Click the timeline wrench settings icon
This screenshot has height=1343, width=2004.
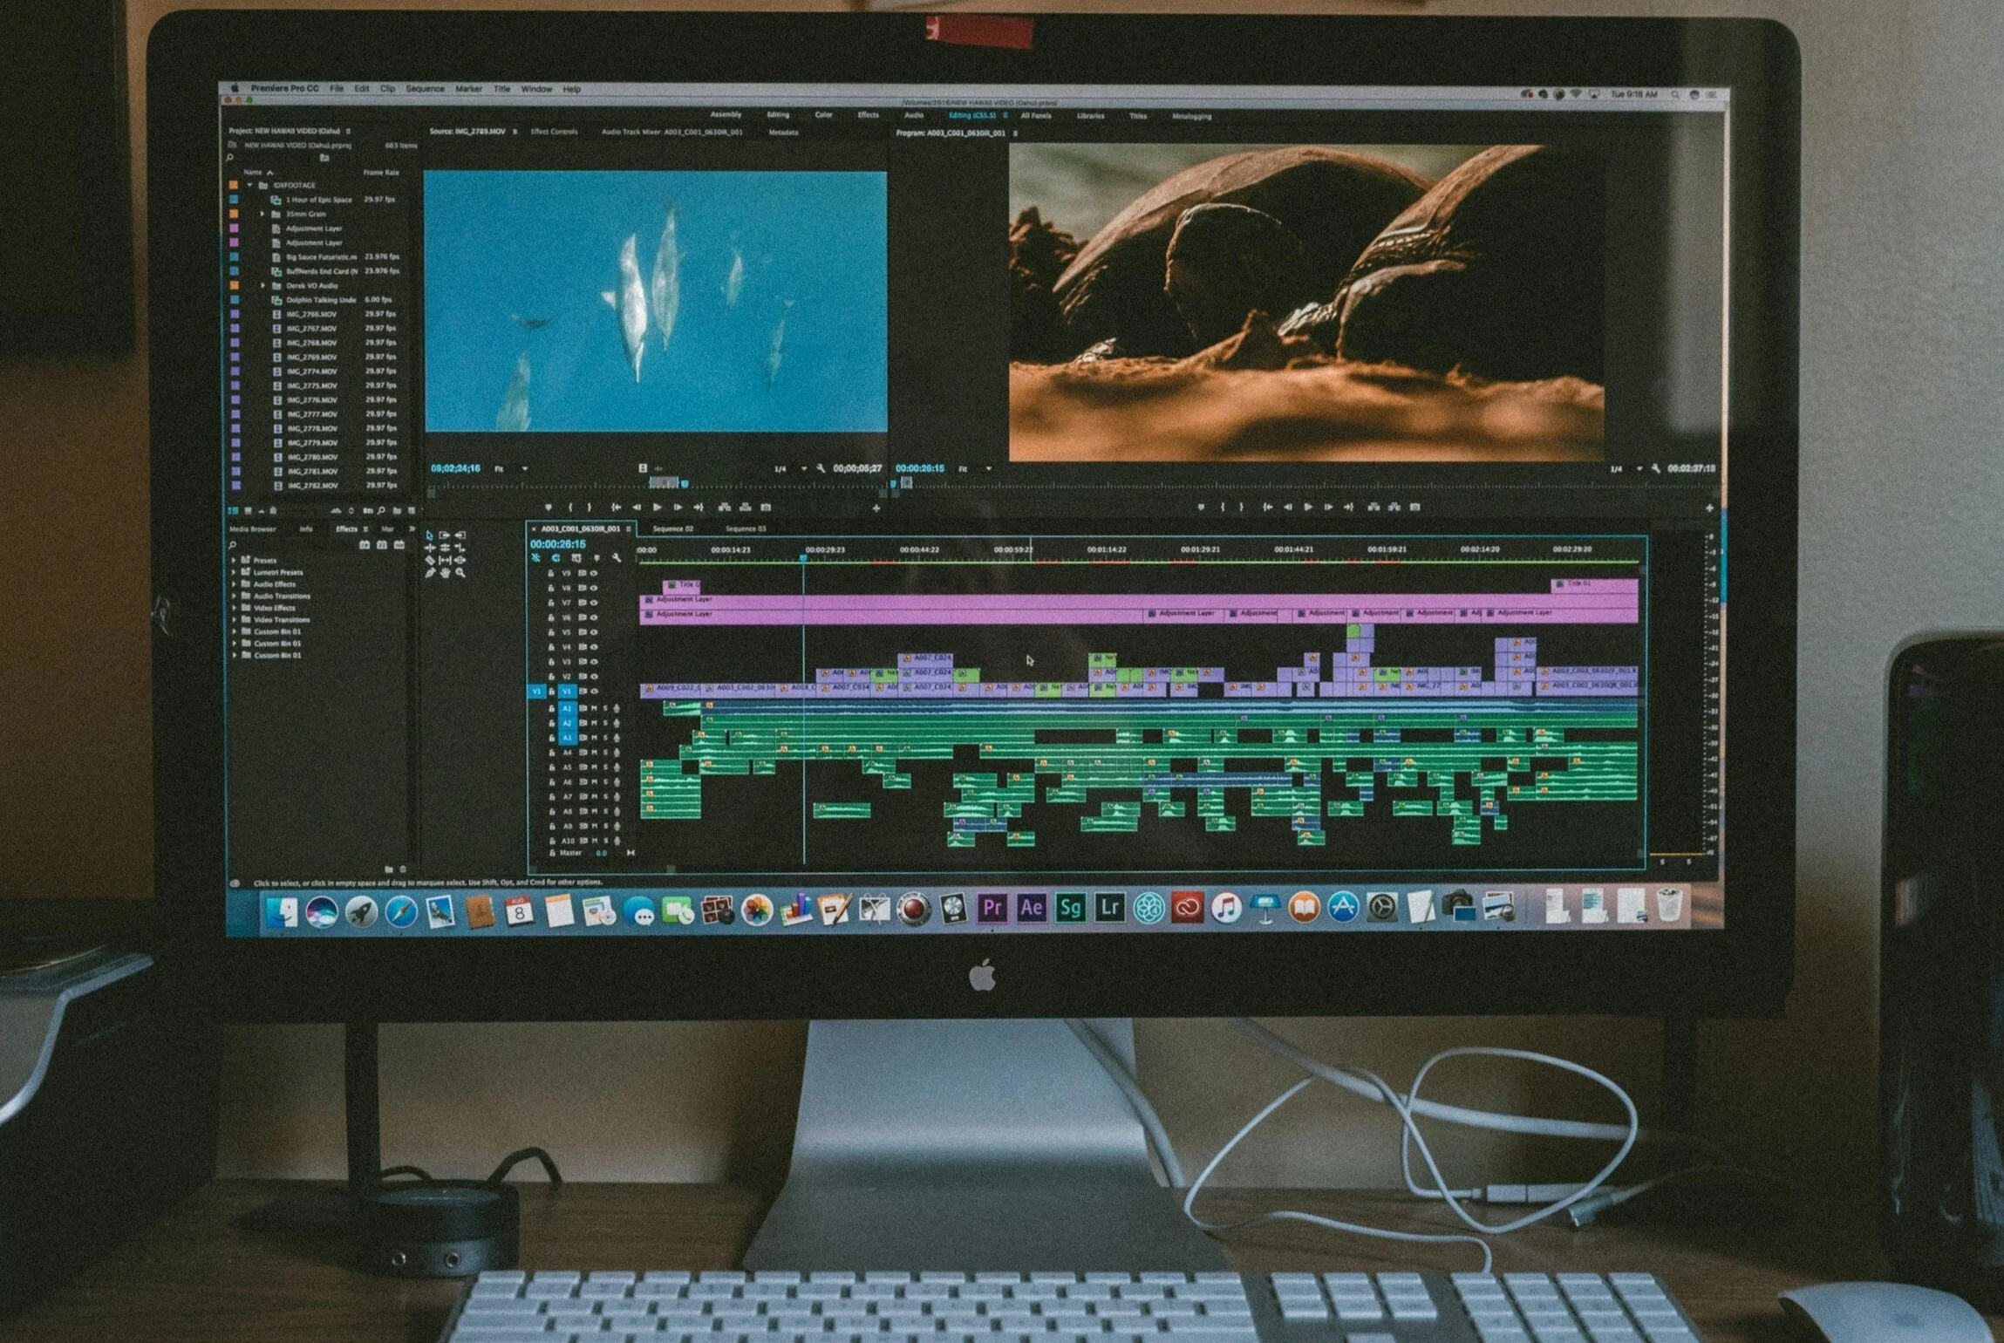coord(617,558)
